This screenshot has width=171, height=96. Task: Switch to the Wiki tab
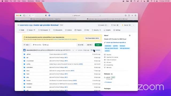87,30
